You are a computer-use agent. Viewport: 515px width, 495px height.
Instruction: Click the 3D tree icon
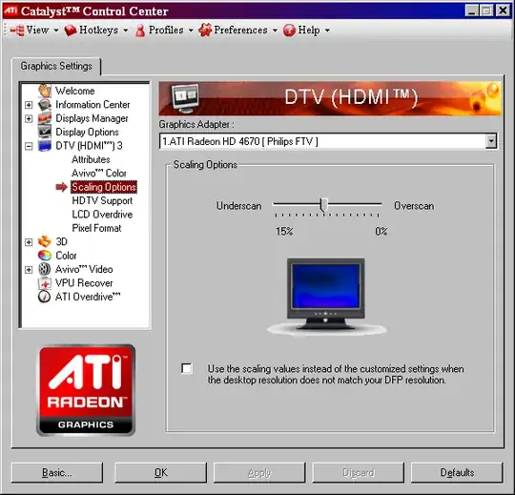45,241
